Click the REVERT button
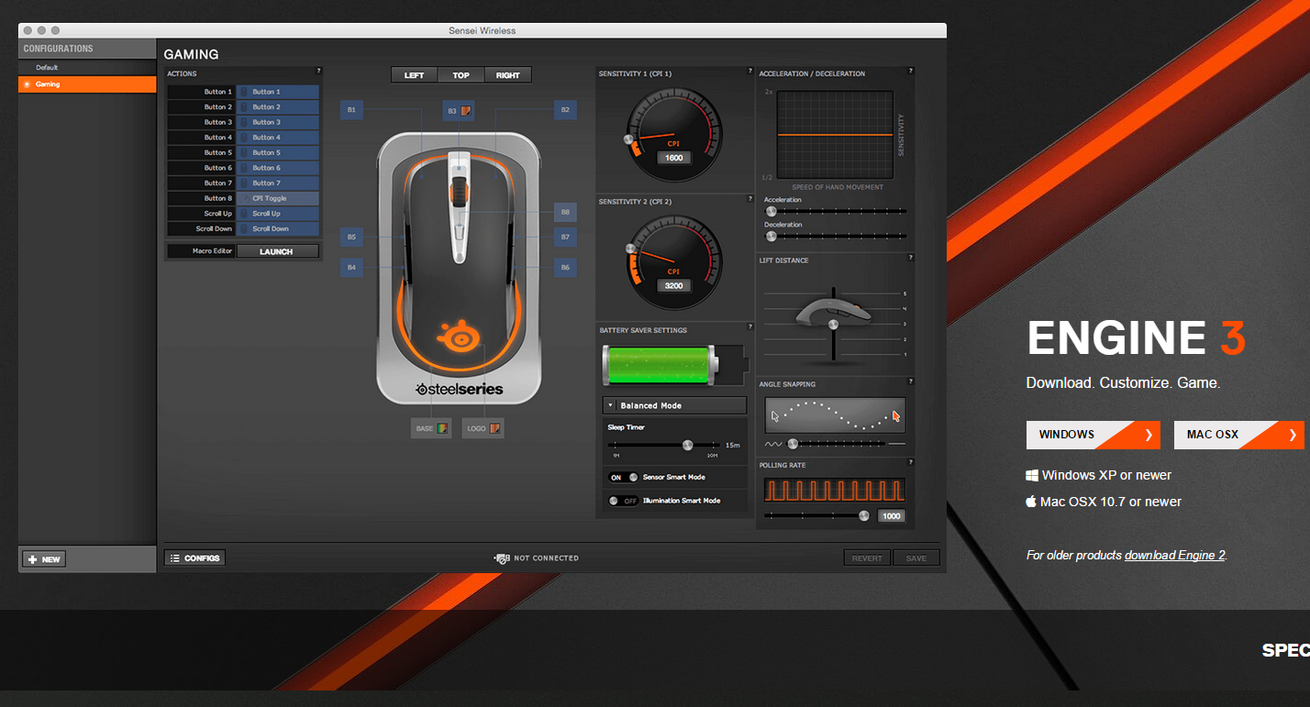 click(x=867, y=558)
